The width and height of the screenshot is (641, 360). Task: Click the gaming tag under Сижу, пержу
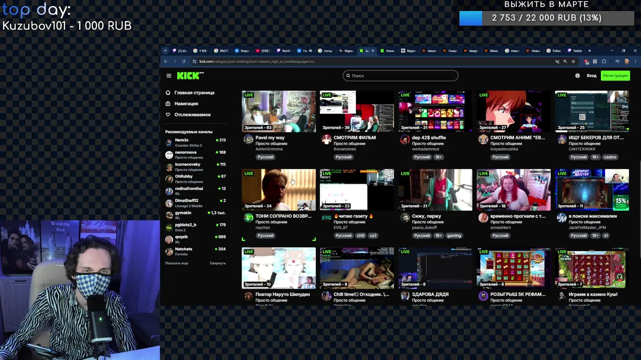pyautogui.click(x=454, y=235)
